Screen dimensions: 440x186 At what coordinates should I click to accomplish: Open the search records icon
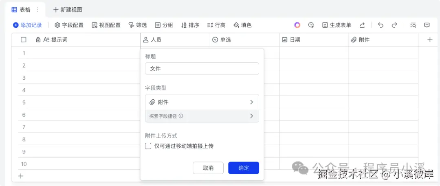tap(413, 25)
